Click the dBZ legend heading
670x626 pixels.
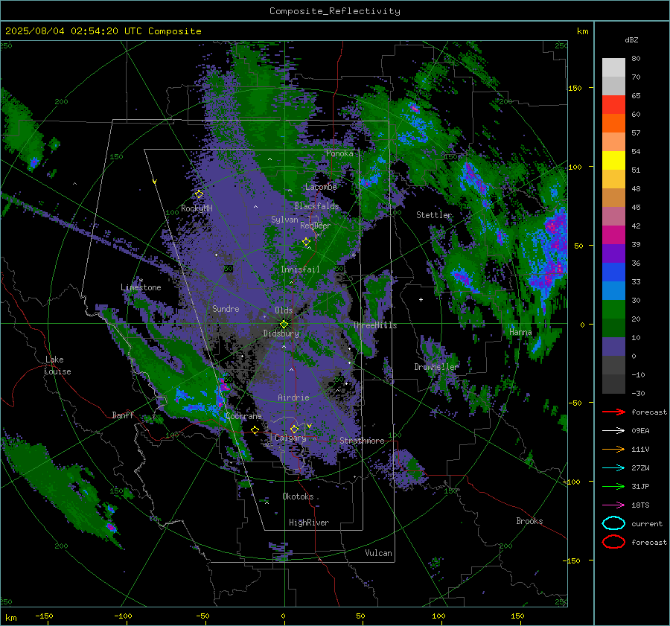[631, 39]
